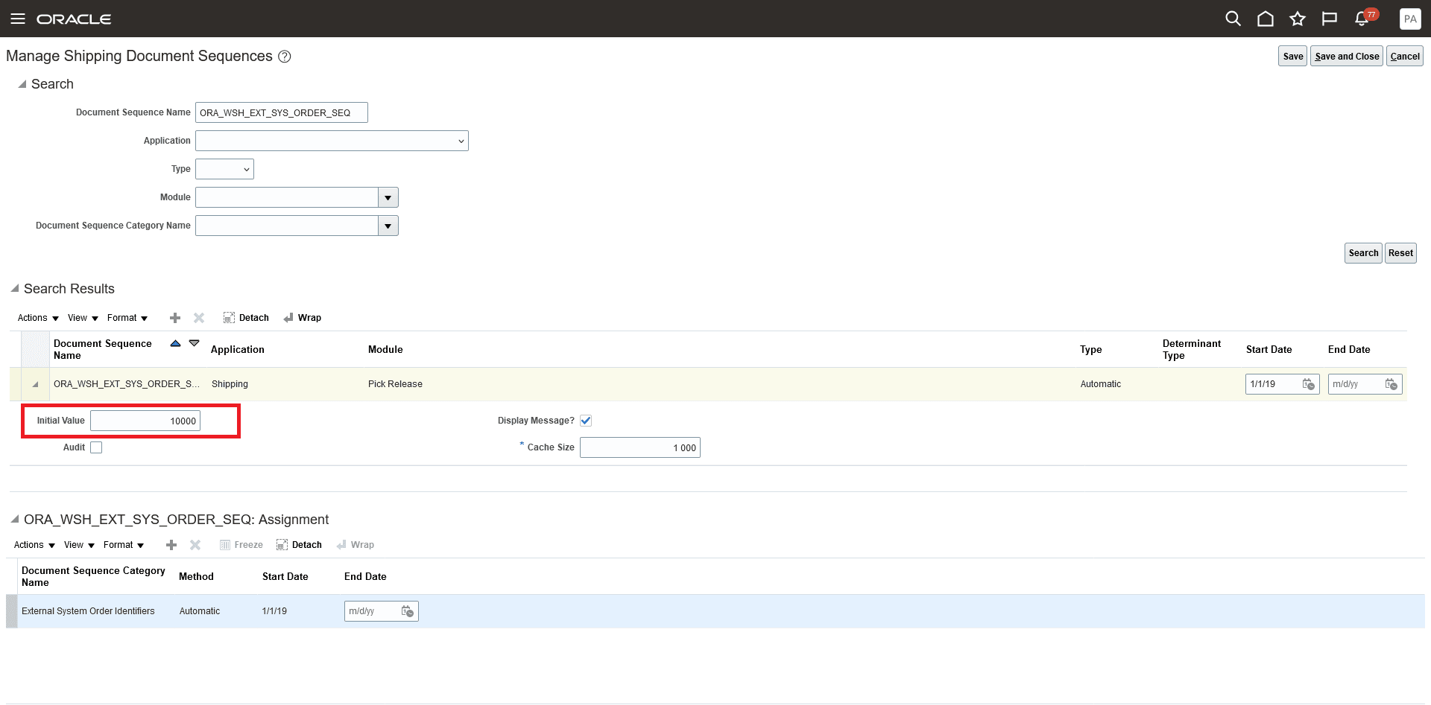
Task: Enable the Audit checkbox
Action: coord(96,447)
